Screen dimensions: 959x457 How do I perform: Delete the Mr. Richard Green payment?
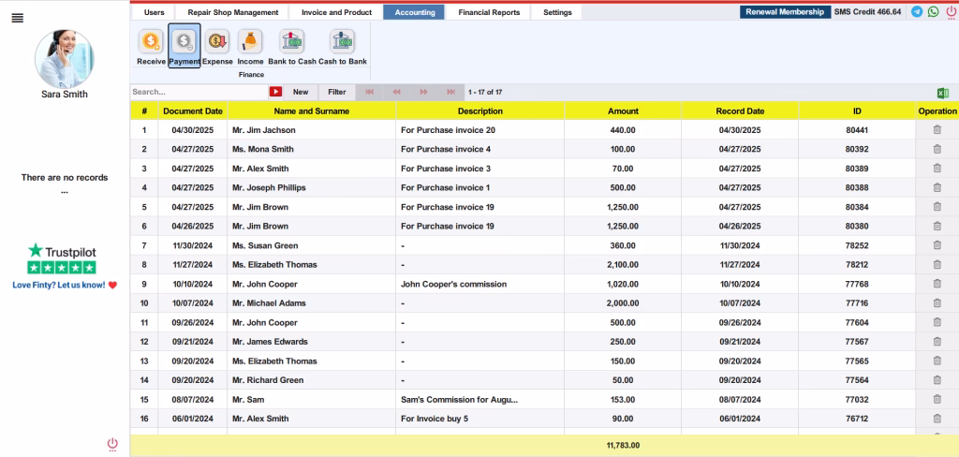(937, 380)
